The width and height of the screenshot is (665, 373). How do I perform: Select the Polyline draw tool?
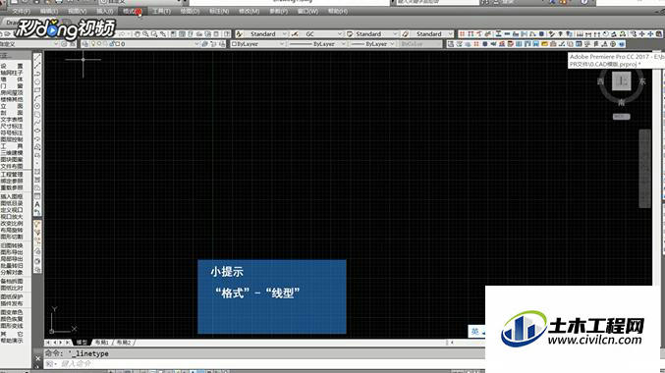[37, 74]
